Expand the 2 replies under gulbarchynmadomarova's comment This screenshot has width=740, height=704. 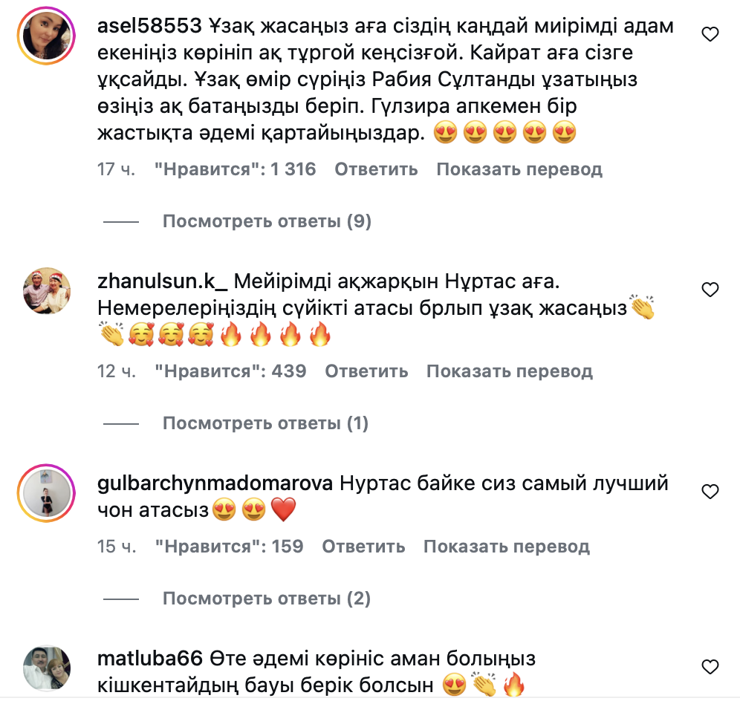[x=267, y=598]
